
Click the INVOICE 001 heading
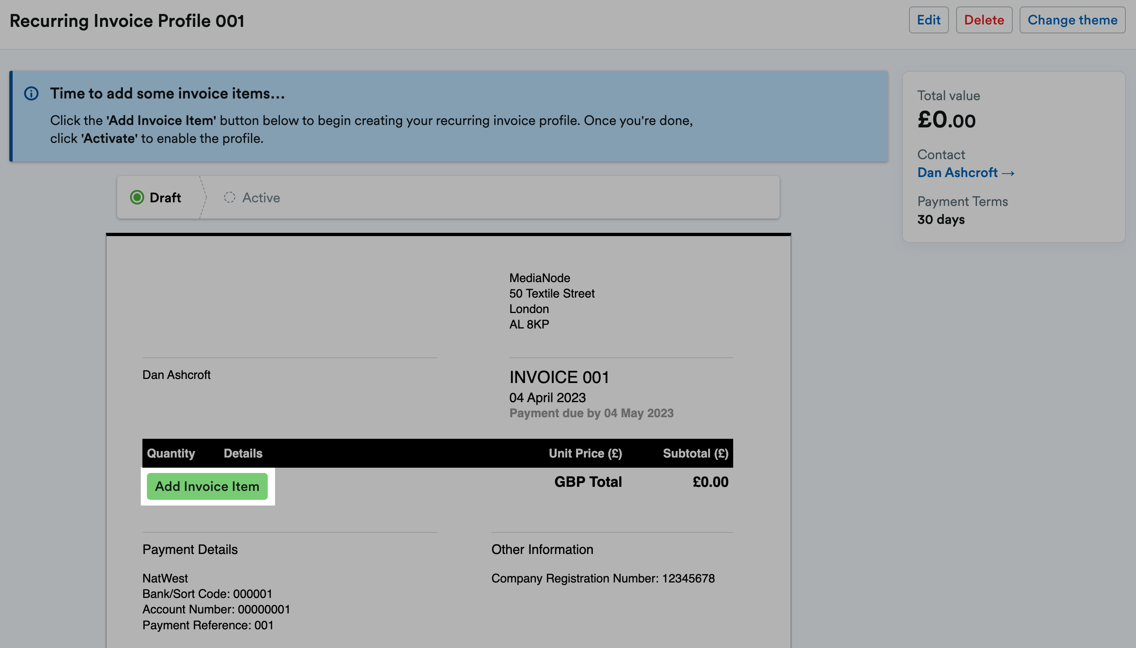[x=559, y=377]
